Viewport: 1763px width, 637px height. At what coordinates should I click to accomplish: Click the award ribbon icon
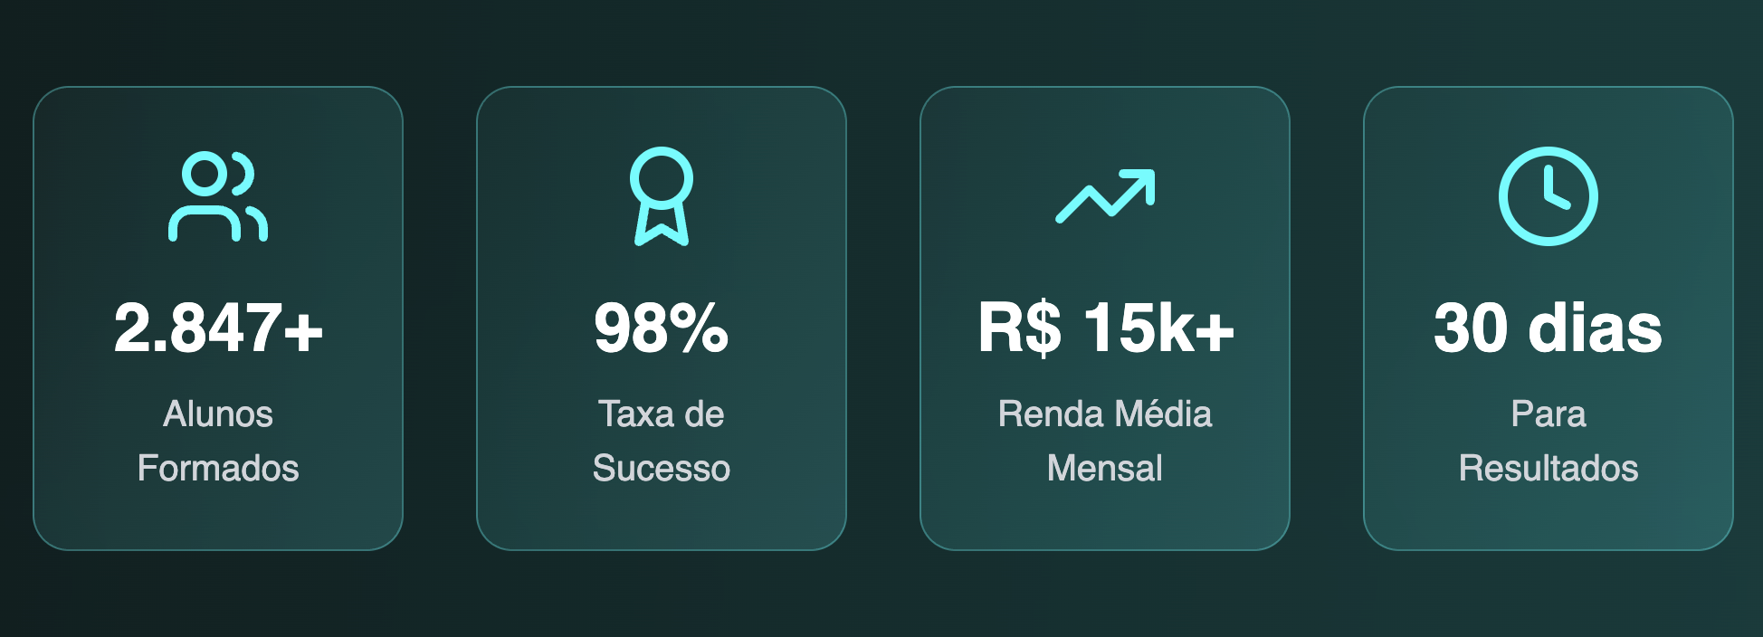pyautogui.click(x=662, y=196)
